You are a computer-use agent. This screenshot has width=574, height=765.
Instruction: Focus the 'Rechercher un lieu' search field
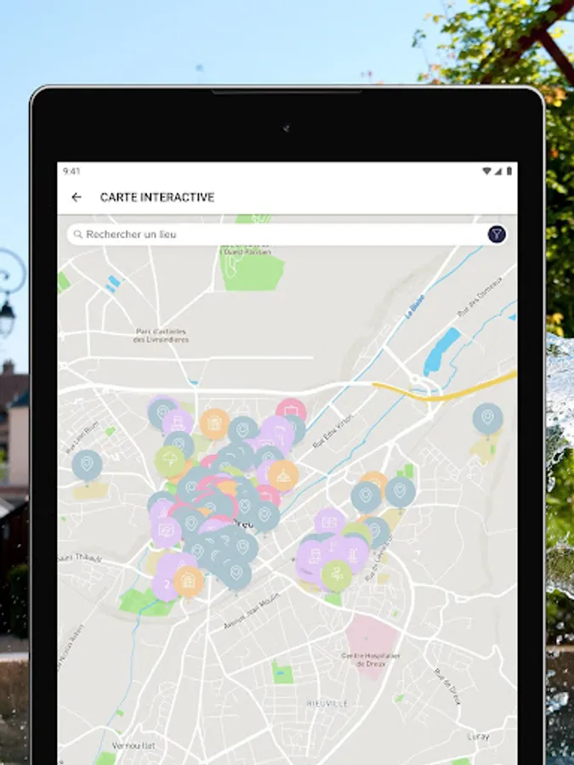[x=287, y=235]
